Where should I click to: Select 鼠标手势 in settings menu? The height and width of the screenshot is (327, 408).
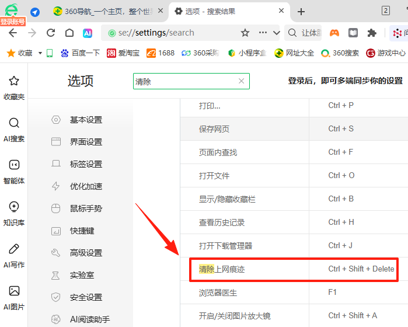coord(77,208)
